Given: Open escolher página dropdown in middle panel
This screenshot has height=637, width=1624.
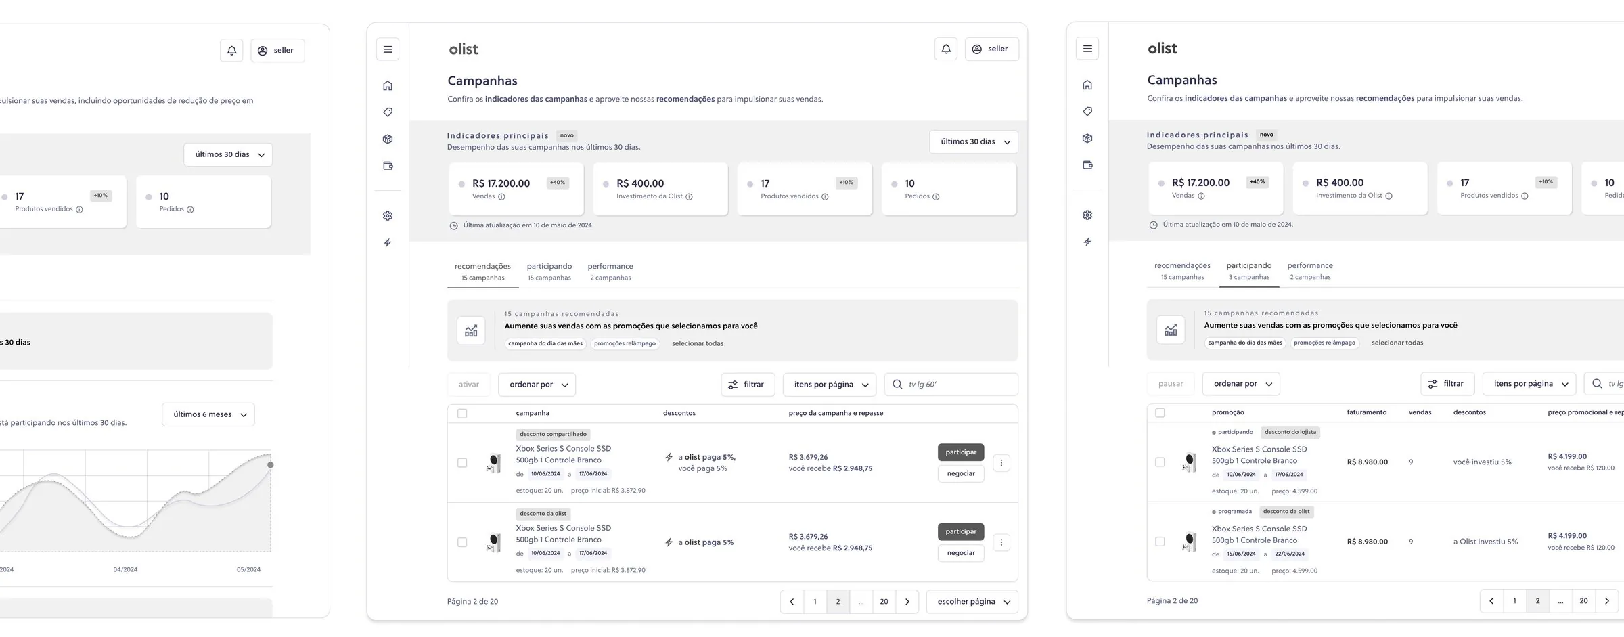Looking at the screenshot, I should [972, 602].
